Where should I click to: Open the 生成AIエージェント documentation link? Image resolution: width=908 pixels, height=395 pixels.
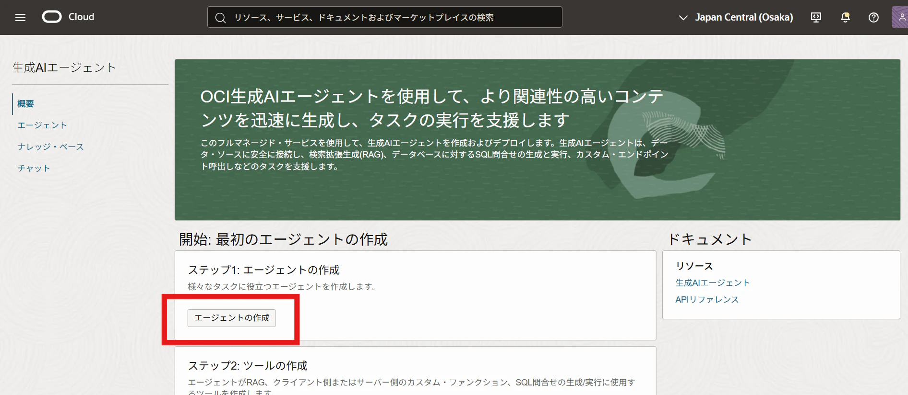tap(712, 283)
